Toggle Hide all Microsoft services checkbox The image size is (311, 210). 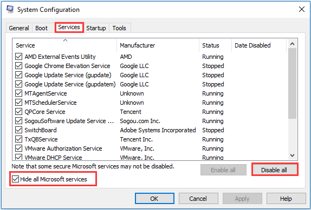[15, 179]
